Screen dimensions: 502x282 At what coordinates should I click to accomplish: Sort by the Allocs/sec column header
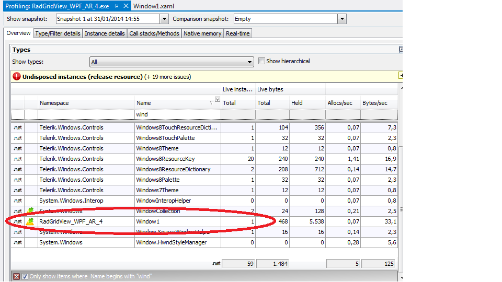(341, 103)
